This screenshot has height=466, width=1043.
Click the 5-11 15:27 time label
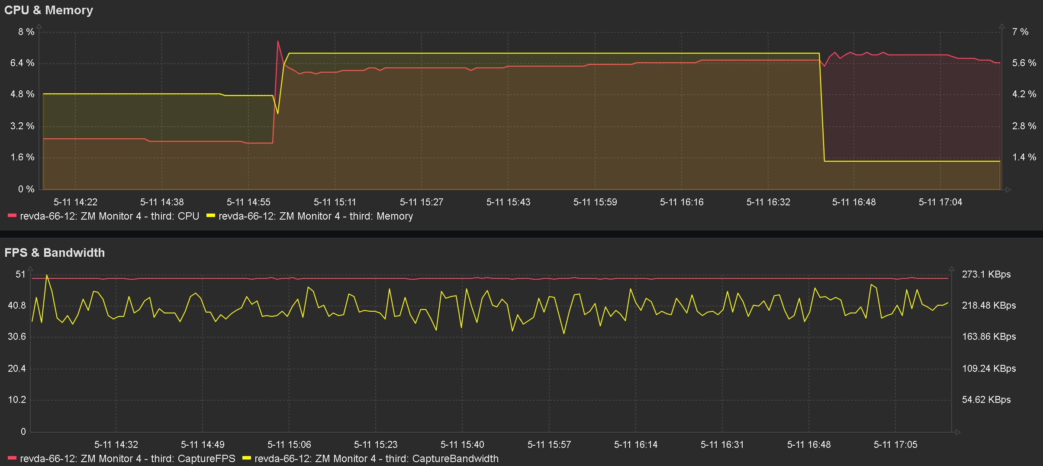click(x=422, y=202)
